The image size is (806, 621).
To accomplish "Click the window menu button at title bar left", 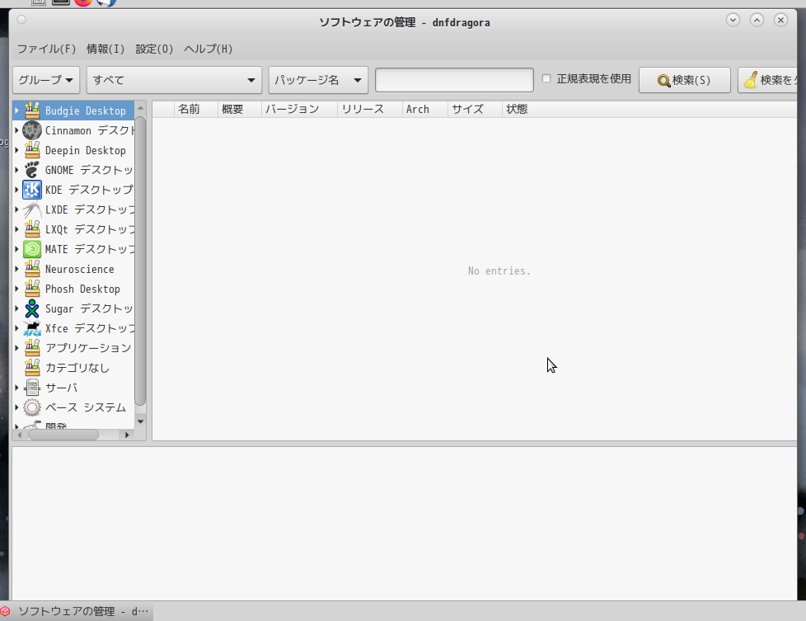I will coord(21,20).
